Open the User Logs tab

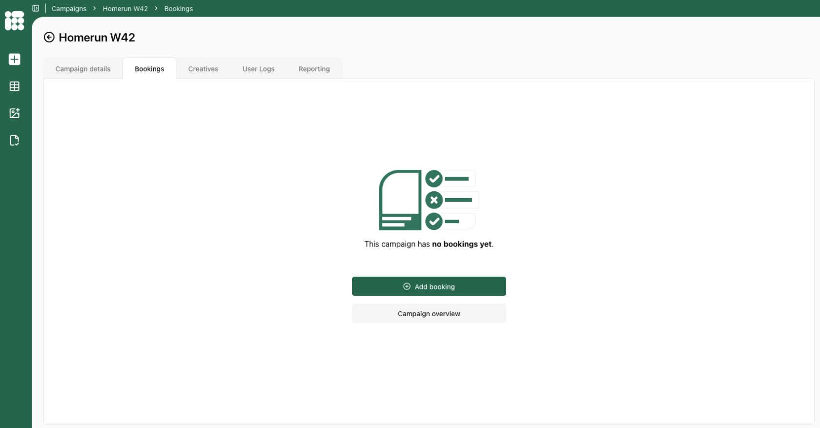258,69
